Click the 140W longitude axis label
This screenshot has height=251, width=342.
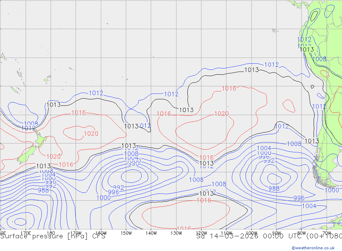point(151,233)
